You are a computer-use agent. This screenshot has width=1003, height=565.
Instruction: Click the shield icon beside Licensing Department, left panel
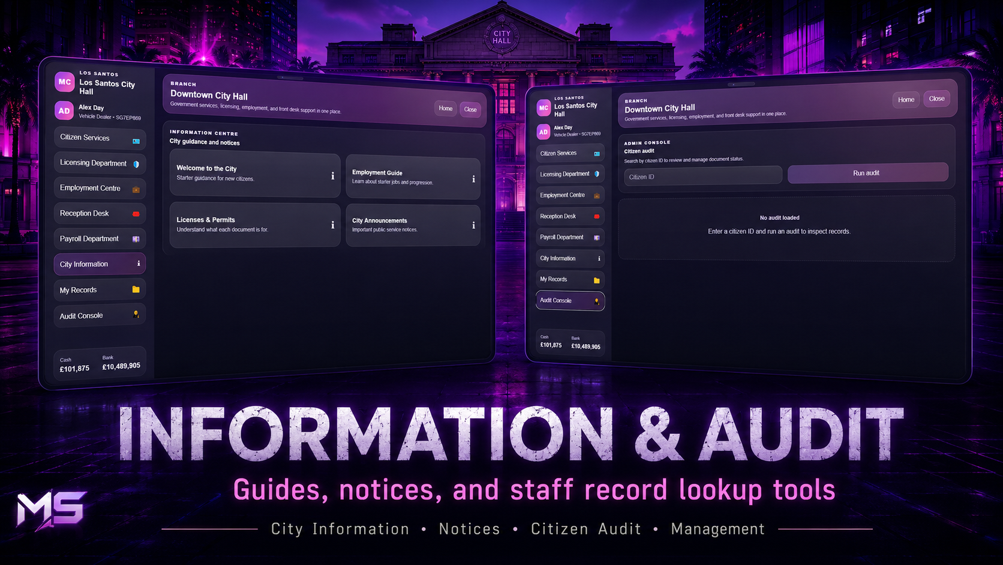136,164
